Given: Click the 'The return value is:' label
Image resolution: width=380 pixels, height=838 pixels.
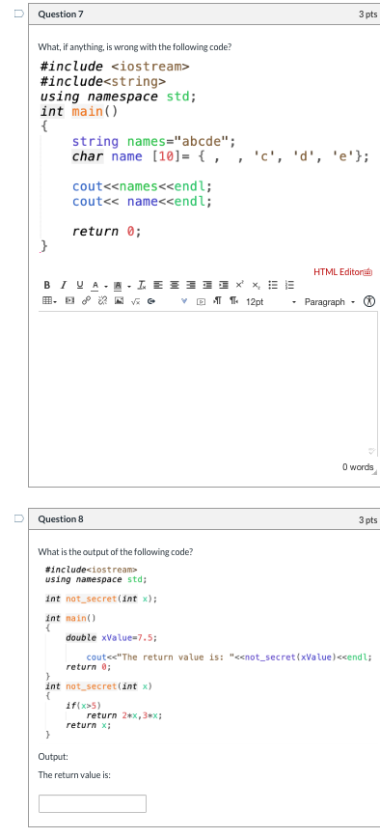Looking at the screenshot, I should coord(74,774).
